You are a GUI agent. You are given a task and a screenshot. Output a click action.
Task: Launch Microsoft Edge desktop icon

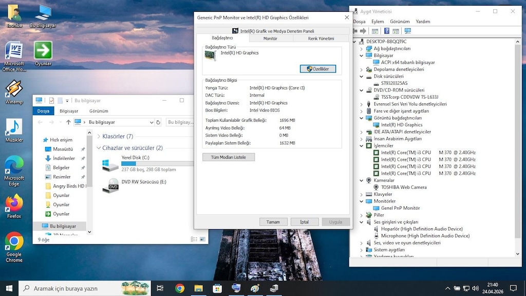tap(14, 171)
